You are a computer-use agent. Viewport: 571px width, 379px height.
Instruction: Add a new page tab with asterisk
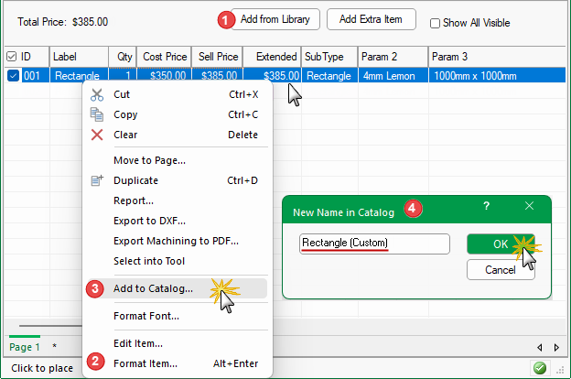pyautogui.click(x=53, y=347)
